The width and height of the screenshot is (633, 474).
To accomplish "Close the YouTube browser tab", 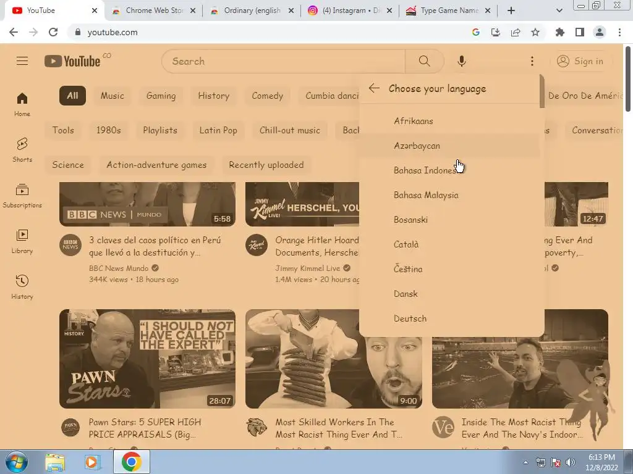I will click(95, 10).
